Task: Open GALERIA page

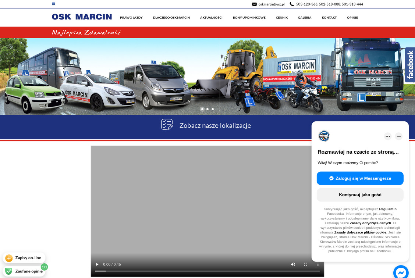Action: click(305, 17)
